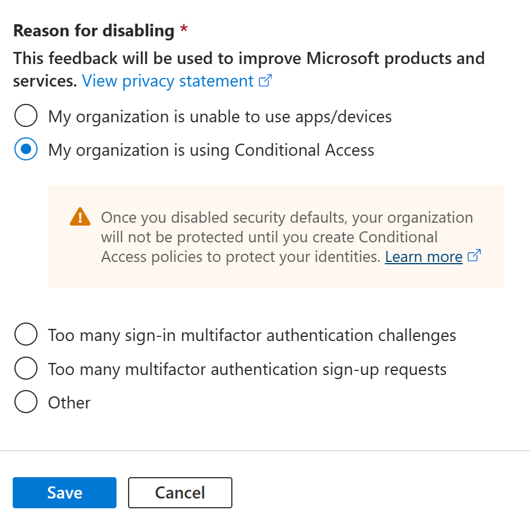This screenshot has width=530, height=521.
Task: Click the 'My organization is using Conditional Access' label text
Action: point(211,150)
